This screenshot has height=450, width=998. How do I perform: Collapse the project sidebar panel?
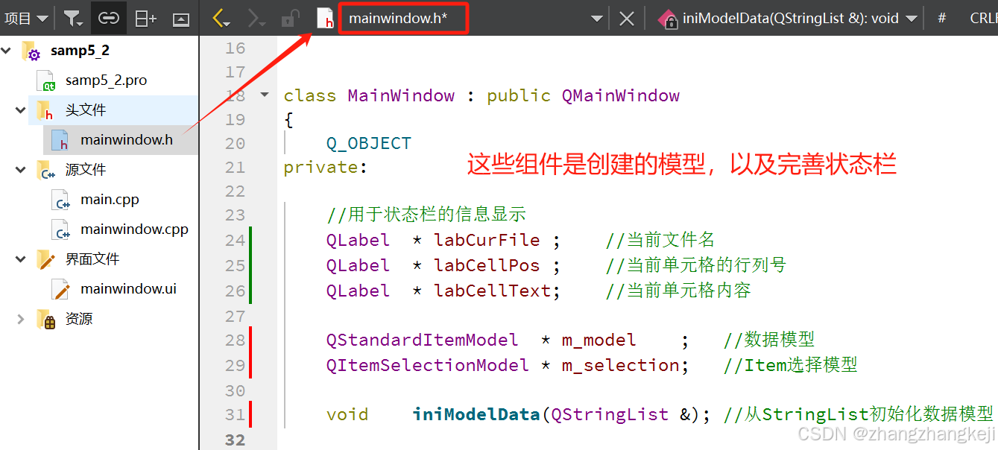point(181,19)
